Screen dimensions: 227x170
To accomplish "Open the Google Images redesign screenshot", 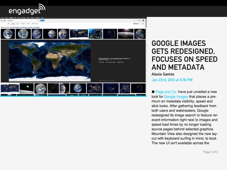I will 73,57.
